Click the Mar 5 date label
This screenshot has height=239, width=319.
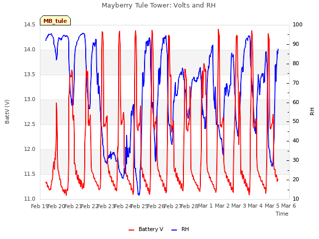tap(272, 206)
